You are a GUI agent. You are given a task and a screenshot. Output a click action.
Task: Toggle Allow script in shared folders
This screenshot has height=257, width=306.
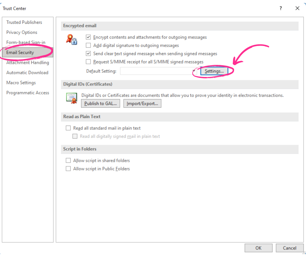(x=68, y=160)
